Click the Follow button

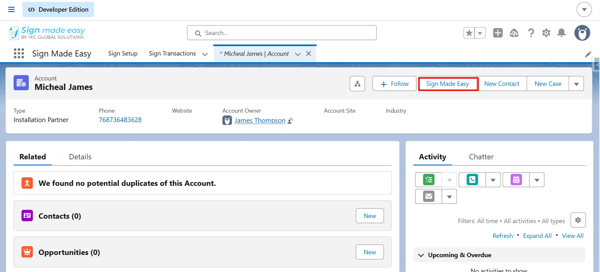(x=394, y=84)
